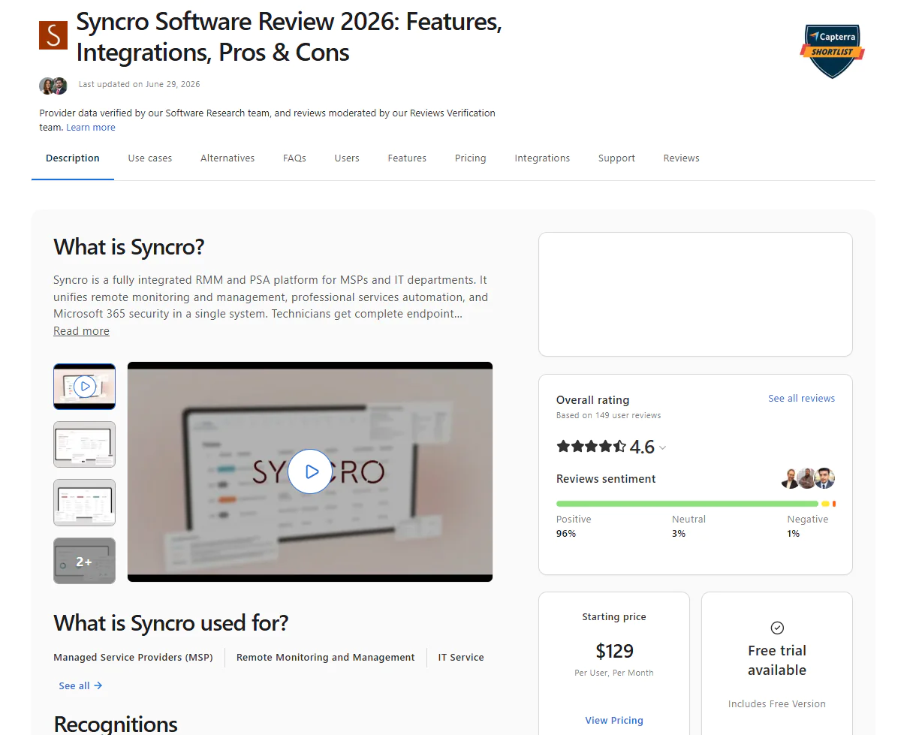Click the Learn more link
913x735 pixels.
point(91,128)
